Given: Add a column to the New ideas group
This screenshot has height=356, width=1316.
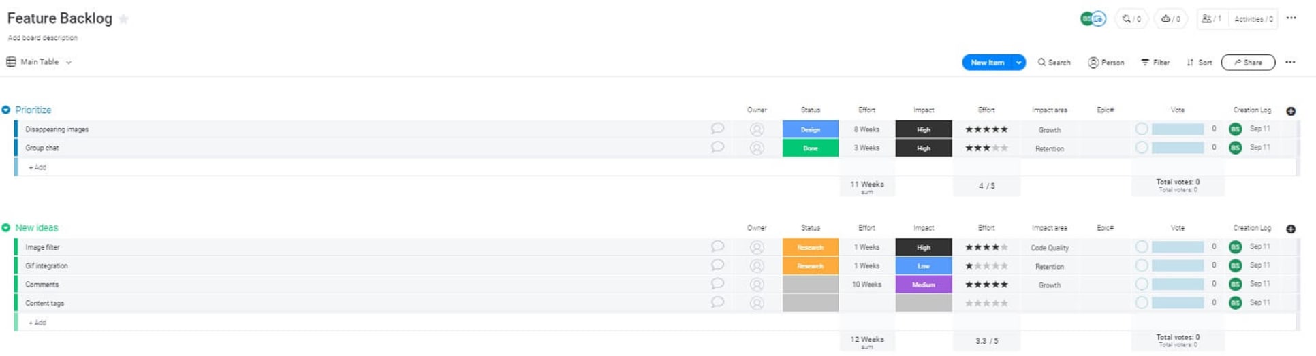Looking at the screenshot, I should tap(1291, 229).
